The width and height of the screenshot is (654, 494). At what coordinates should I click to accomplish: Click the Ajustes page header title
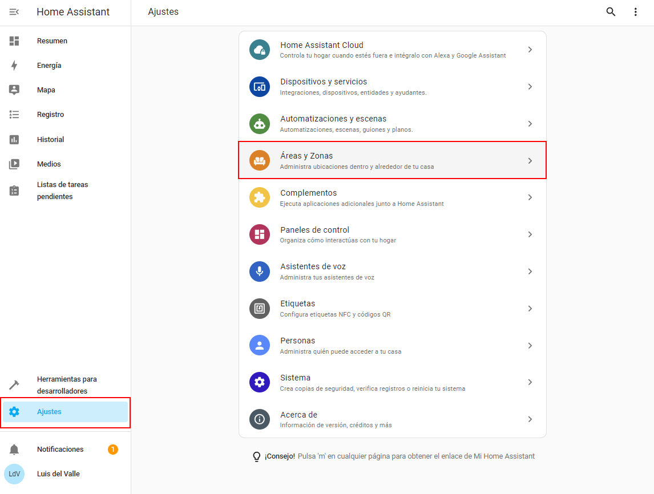(163, 11)
